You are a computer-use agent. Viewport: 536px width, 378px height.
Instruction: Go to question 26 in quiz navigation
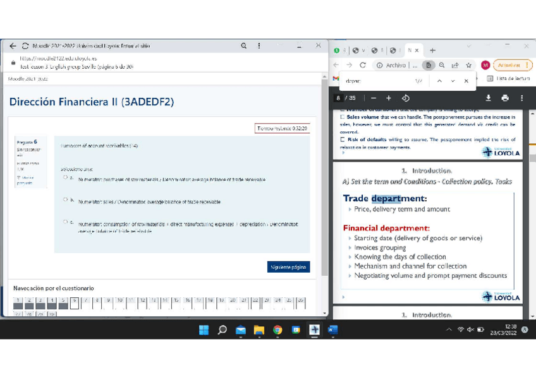click(300, 303)
